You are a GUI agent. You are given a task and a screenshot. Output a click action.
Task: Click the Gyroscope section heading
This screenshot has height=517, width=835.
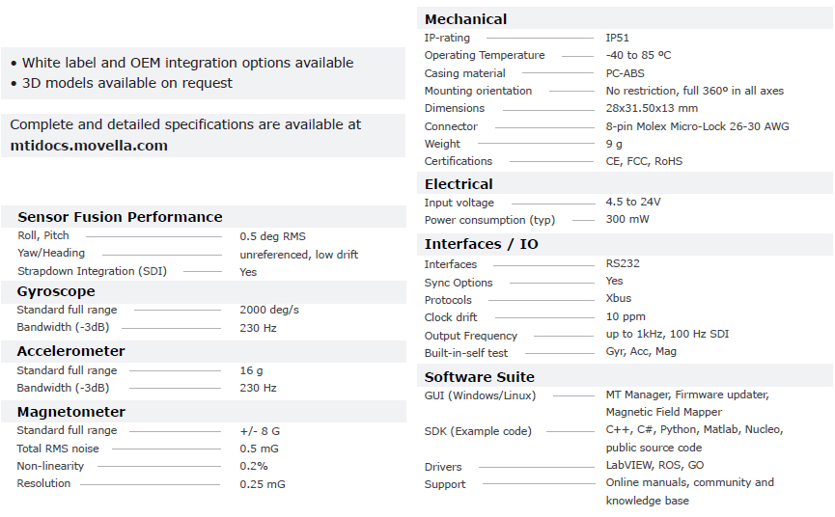pyautogui.click(x=56, y=291)
